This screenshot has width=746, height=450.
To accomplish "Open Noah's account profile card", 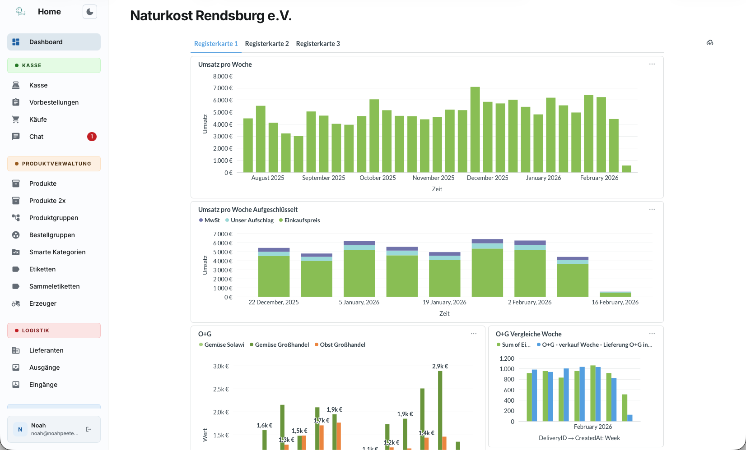I will tap(45, 429).
